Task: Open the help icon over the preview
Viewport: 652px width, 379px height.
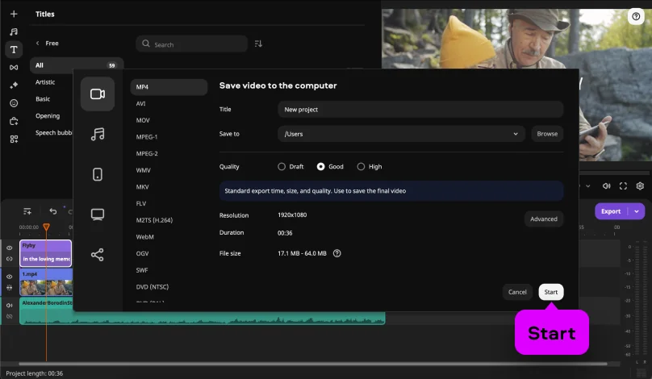Action: coord(636,17)
